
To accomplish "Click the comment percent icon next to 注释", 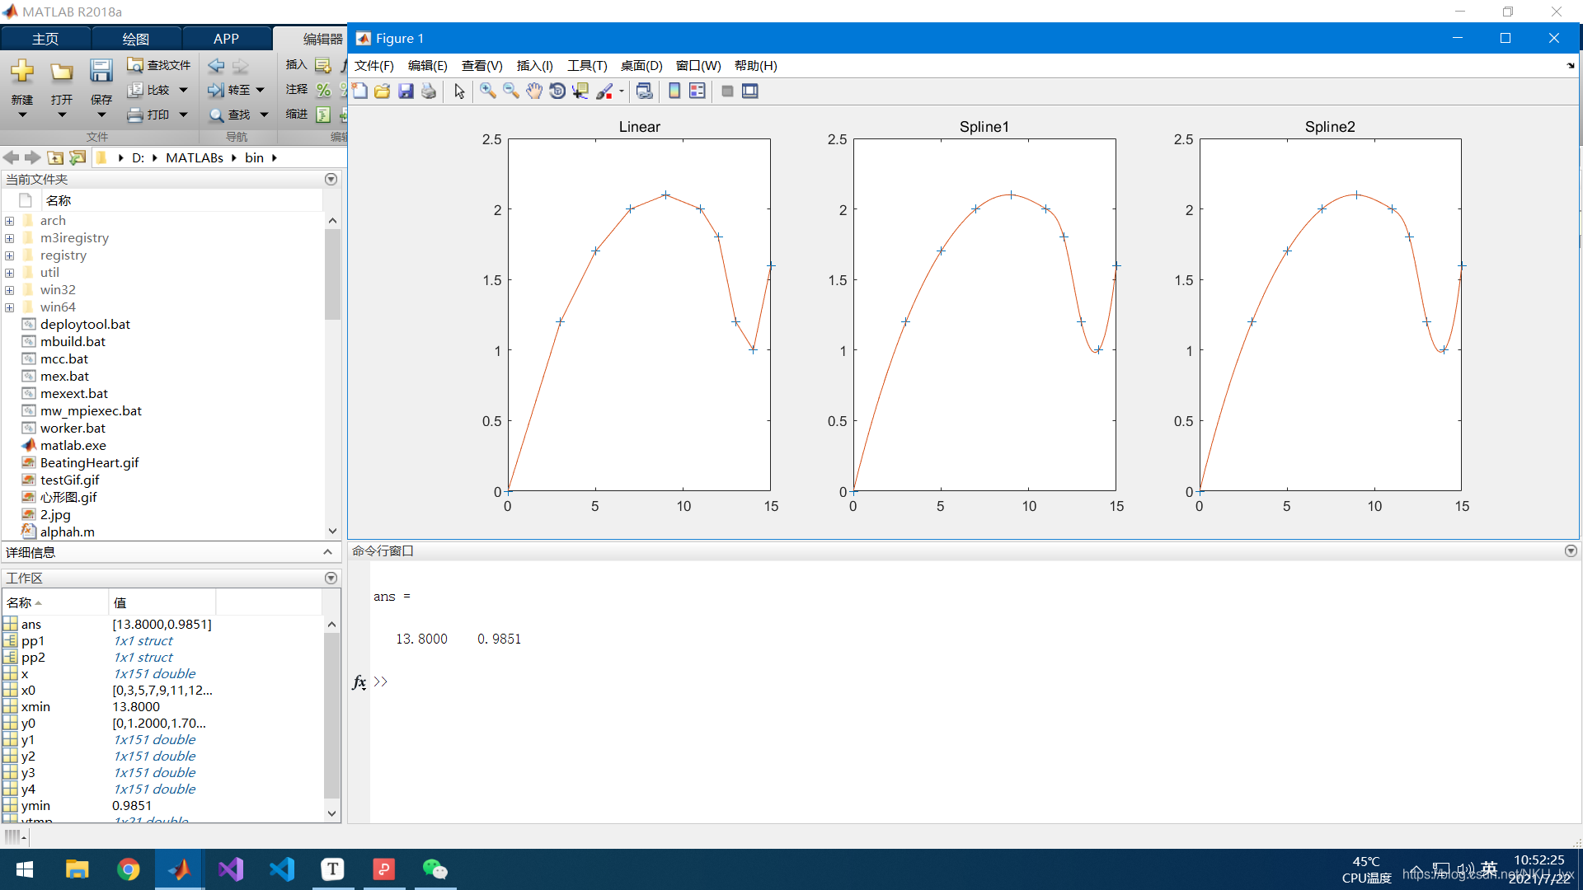I will point(323,90).
